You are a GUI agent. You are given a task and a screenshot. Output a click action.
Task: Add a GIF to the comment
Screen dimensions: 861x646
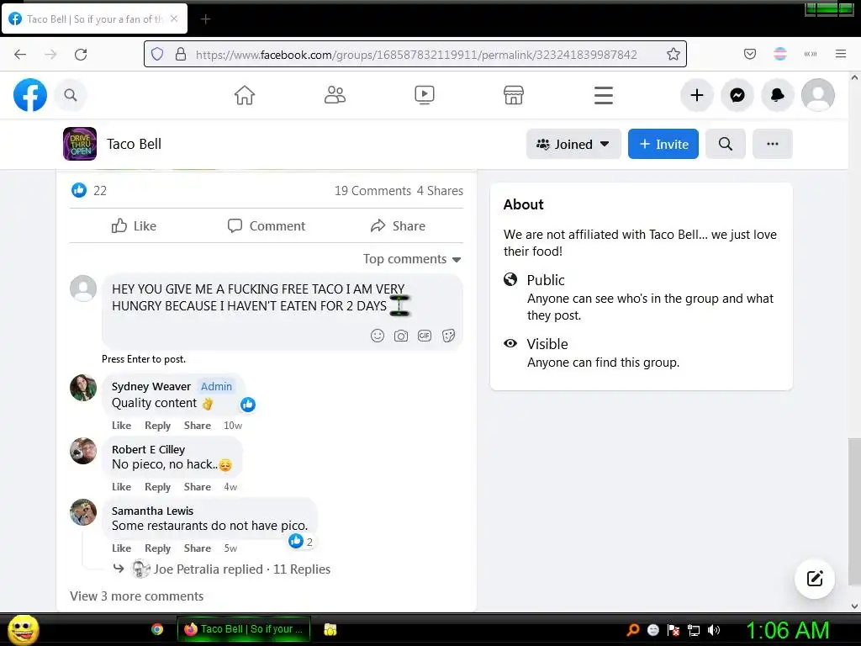425,336
